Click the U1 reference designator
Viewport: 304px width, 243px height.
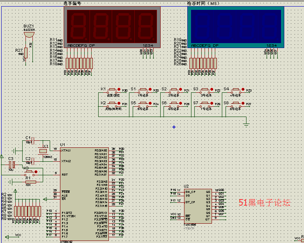62,145
